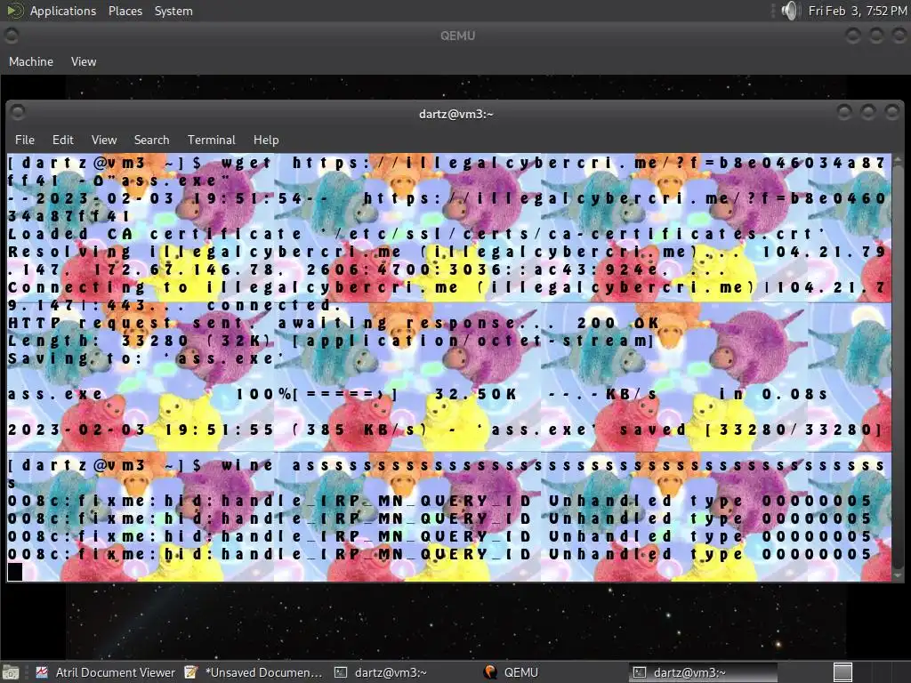Click the terminal cursor block at bottom
The width and height of the screenshot is (911, 683).
coord(15,572)
